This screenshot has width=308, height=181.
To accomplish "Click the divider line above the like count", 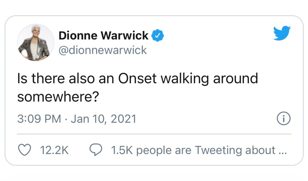I will tap(154, 134).
